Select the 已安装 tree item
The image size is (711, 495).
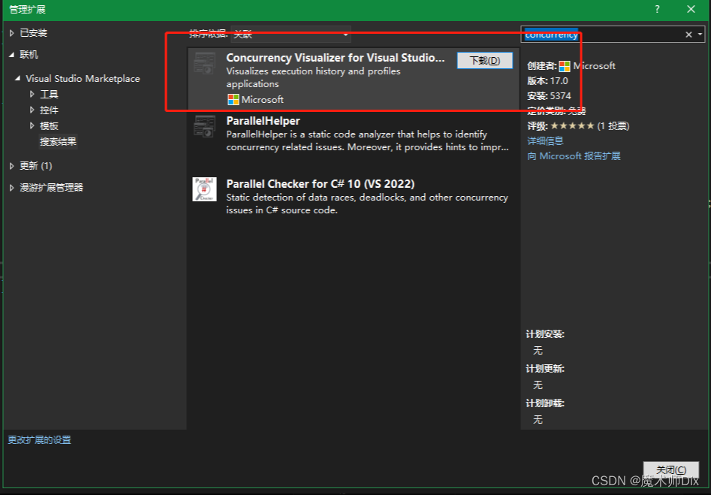[34, 33]
